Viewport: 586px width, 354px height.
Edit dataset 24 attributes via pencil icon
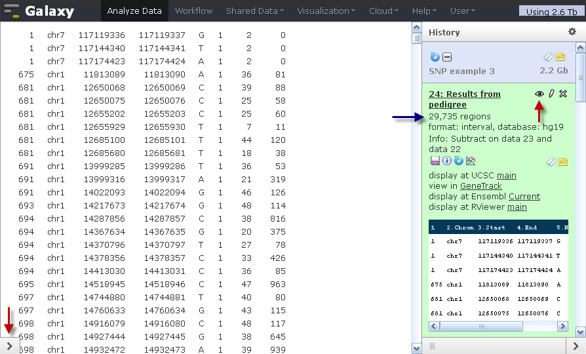coord(551,94)
